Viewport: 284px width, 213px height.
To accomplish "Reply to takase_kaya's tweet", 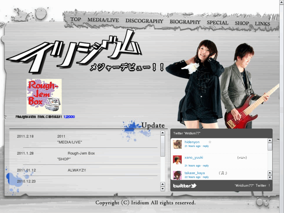I will coord(206,177).
